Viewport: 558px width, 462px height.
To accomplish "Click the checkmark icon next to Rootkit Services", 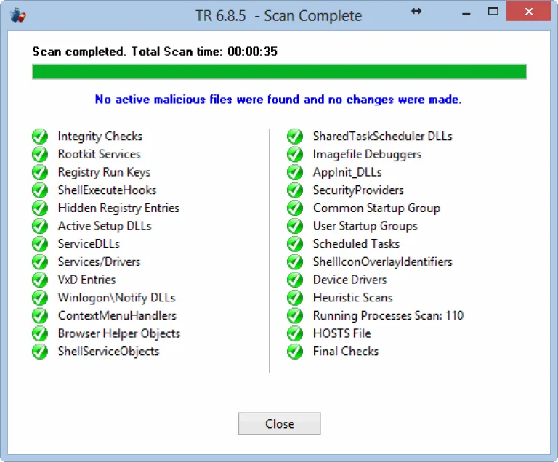I will (x=40, y=154).
